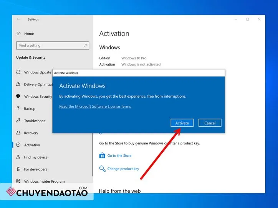The image size is (278, 208).
Task: Click the Windows Update refresh icon
Action: 18,72
